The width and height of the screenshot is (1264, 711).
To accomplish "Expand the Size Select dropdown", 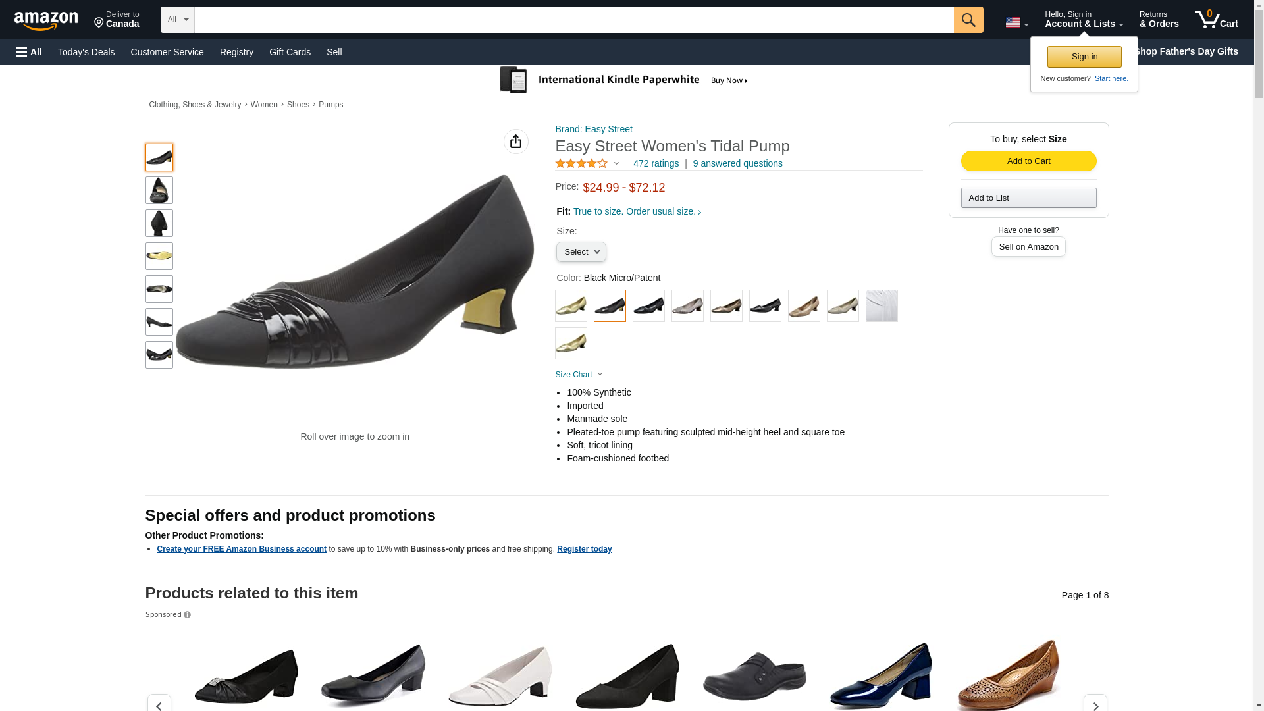I will pyautogui.click(x=581, y=252).
